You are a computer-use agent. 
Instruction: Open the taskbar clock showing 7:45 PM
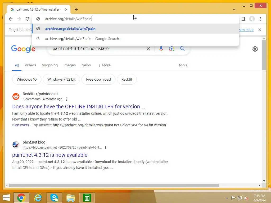tap(259, 198)
